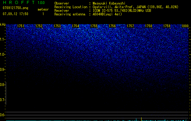Click the 0.9 kHz axis label

point(2,70)
